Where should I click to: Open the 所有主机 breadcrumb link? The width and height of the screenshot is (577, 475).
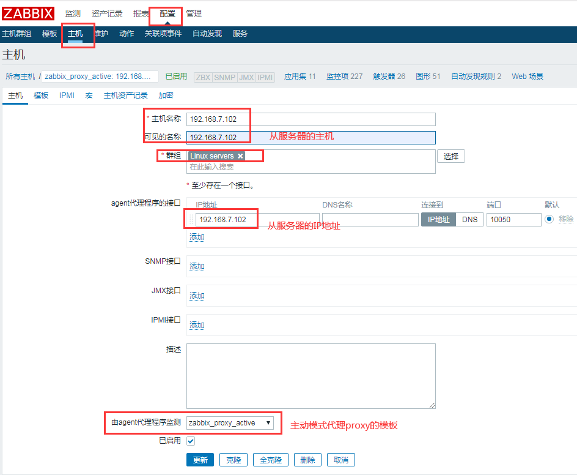(20, 77)
